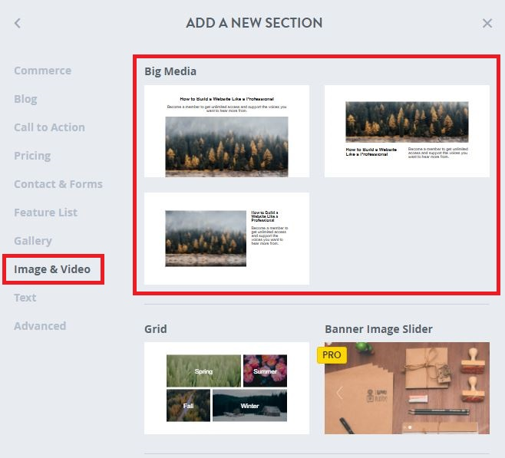This screenshot has height=458, width=505.
Task: Select Contact & Forms category
Action: (58, 184)
